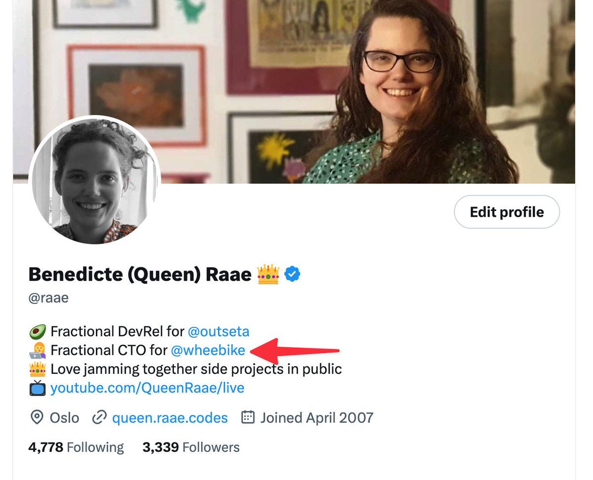Screen dimensions: 593x480
Task: Click the Benedicte (Queen) Raae display name
Action: click(140, 274)
